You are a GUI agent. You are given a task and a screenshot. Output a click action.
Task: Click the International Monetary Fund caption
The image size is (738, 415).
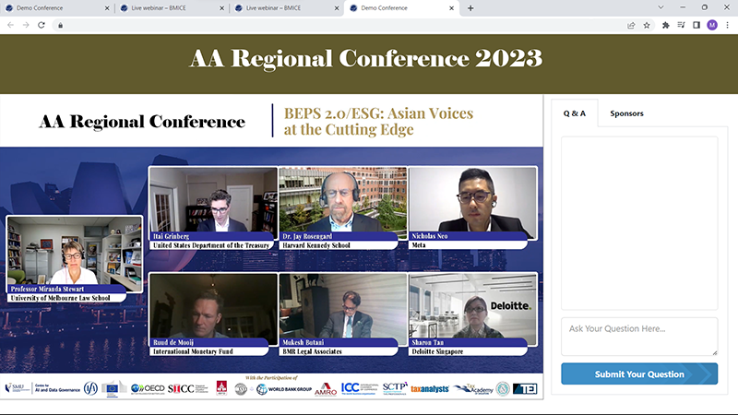click(193, 351)
